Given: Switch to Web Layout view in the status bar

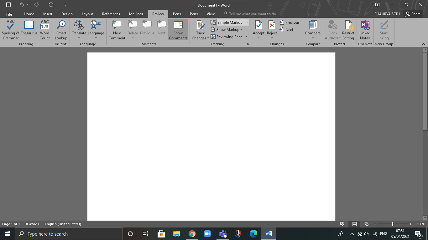Looking at the screenshot, I should tap(366, 224).
